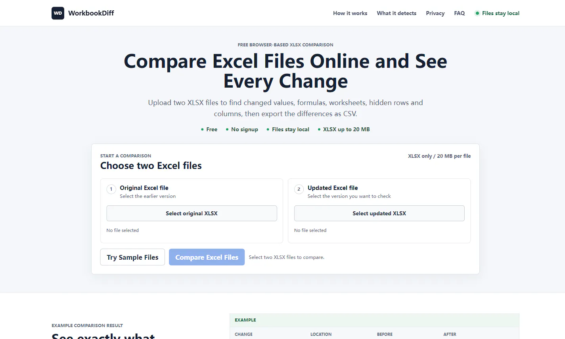This screenshot has height=339, width=565.
Task: Click the No signup feature text
Action: [245, 129]
